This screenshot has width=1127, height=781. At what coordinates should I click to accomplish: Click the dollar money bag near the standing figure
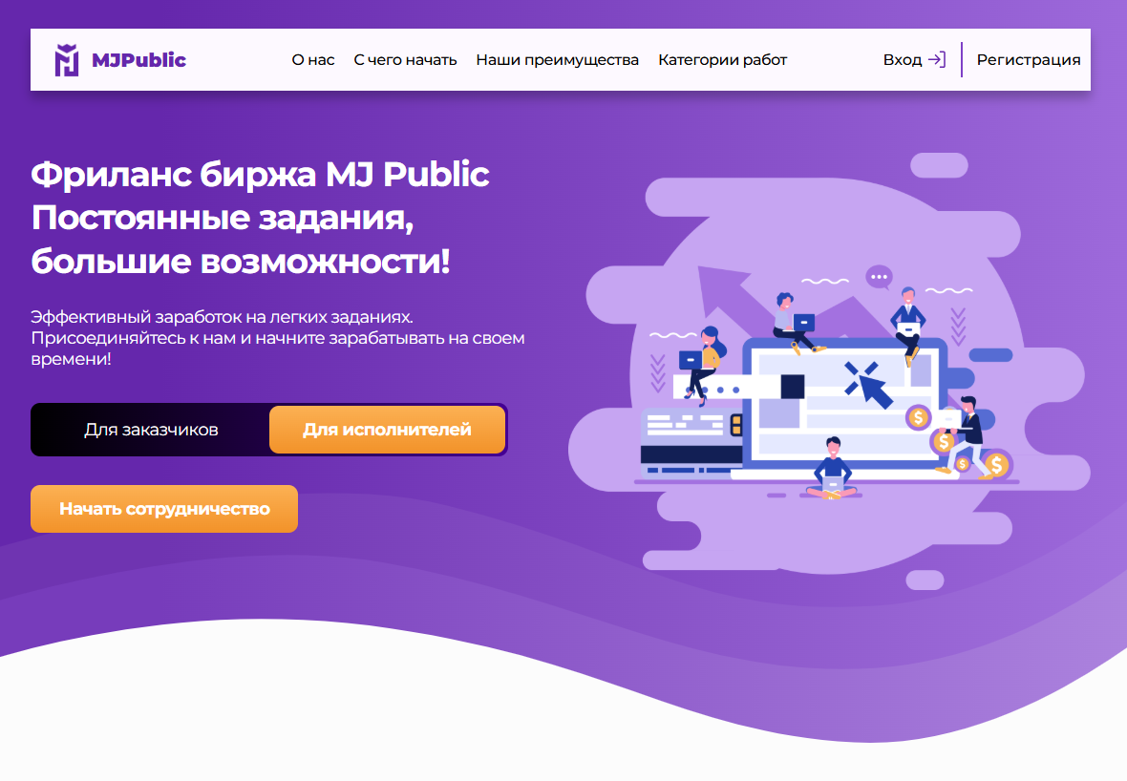pyautogui.click(x=943, y=440)
